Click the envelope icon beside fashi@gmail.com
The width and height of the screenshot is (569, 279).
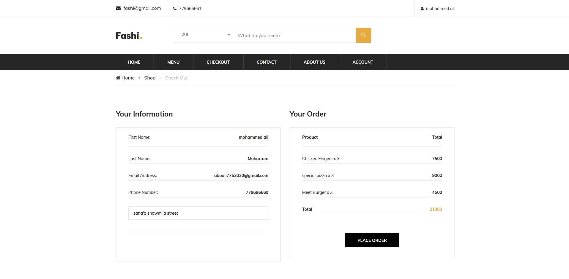(118, 8)
